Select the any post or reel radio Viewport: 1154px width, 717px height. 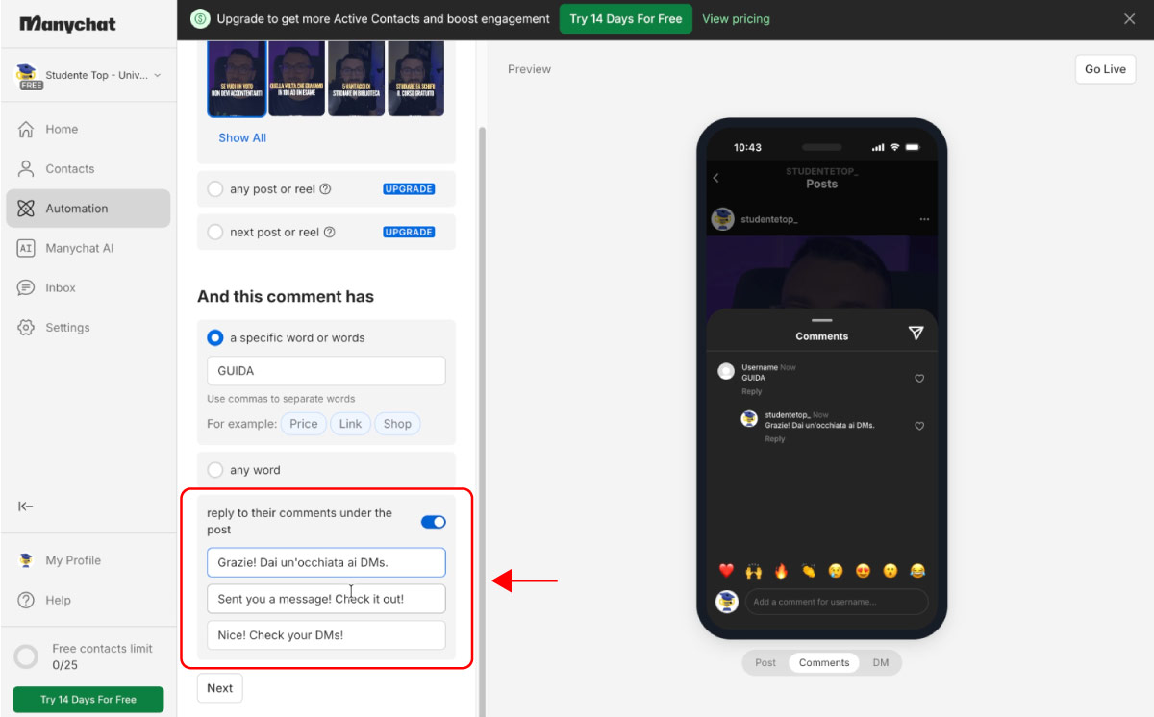215,189
